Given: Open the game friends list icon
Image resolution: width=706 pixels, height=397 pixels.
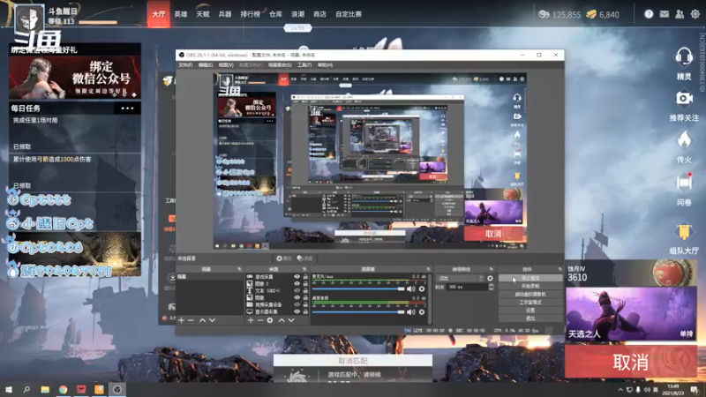Looking at the screenshot, I should 680,14.
